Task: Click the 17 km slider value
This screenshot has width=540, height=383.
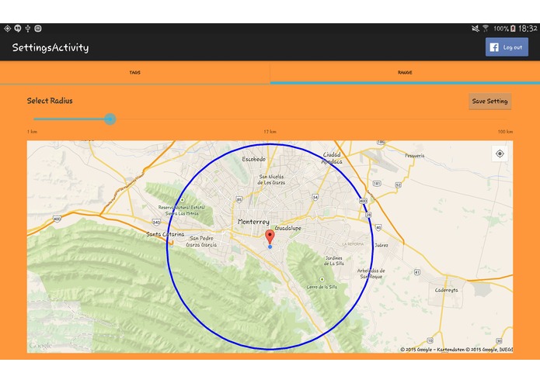Action: tap(270, 132)
